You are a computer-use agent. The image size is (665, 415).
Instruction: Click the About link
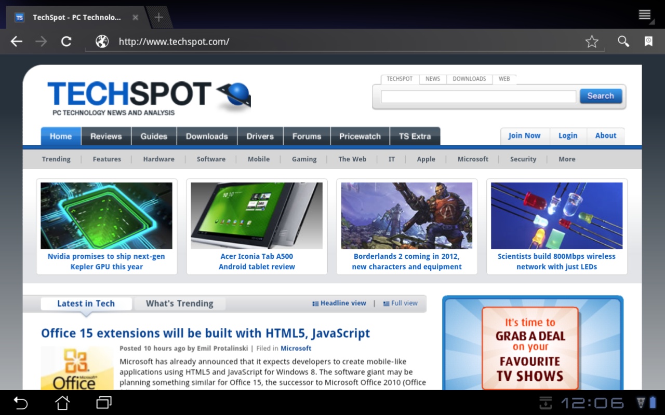tap(606, 136)
